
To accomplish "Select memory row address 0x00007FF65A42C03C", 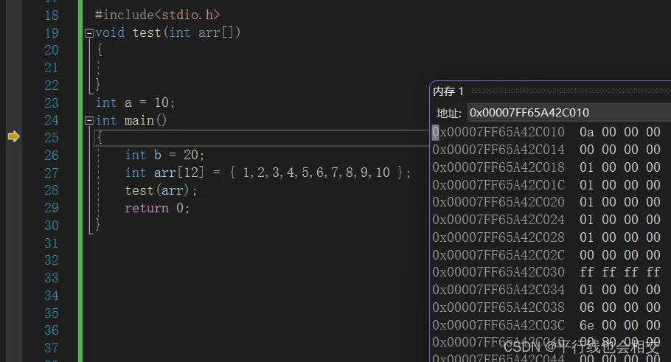I will 498,325.
